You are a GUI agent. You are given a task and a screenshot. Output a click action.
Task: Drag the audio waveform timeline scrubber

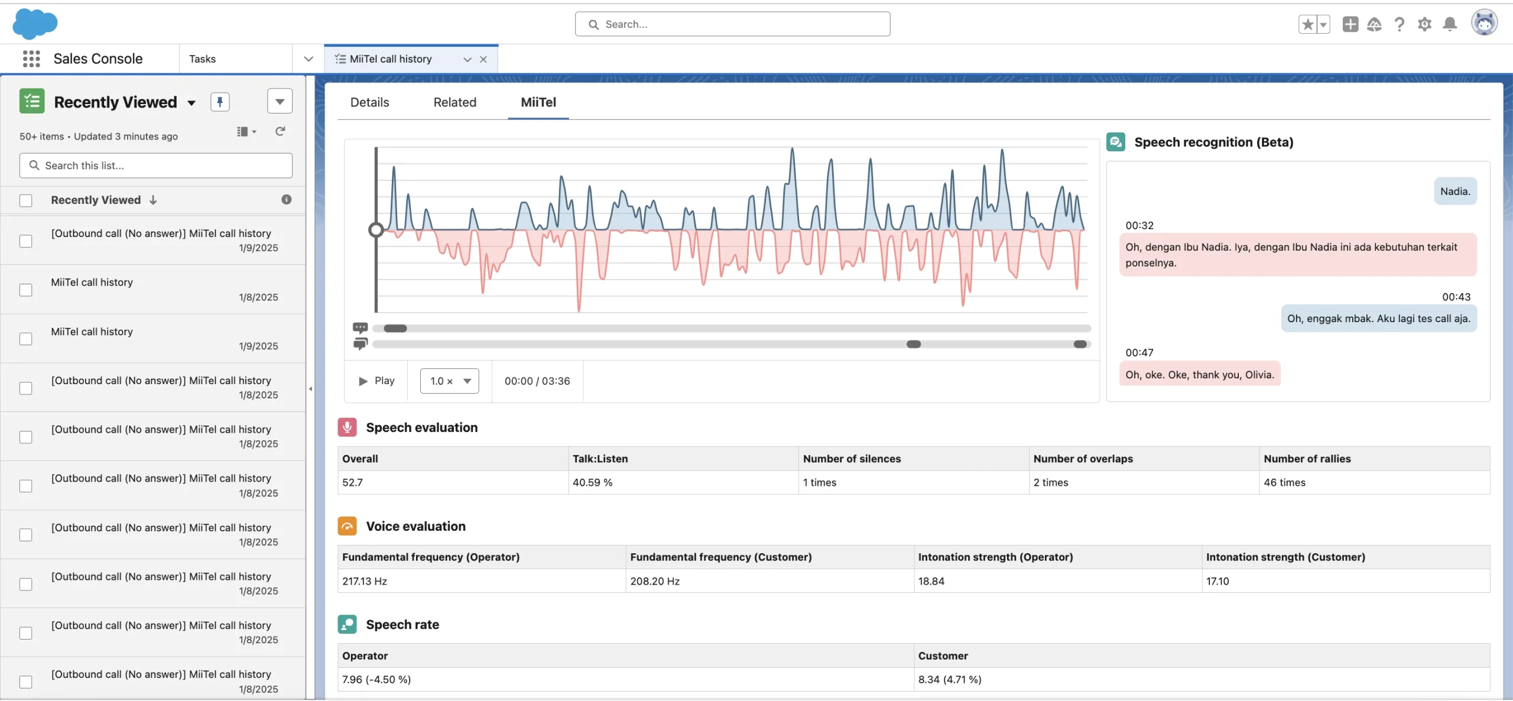376,230
